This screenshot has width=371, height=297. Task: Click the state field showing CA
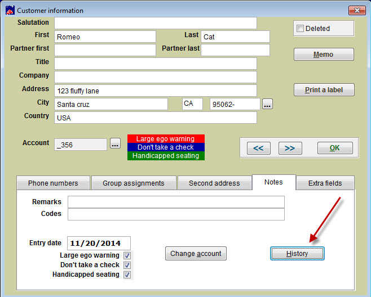[192, 104]
